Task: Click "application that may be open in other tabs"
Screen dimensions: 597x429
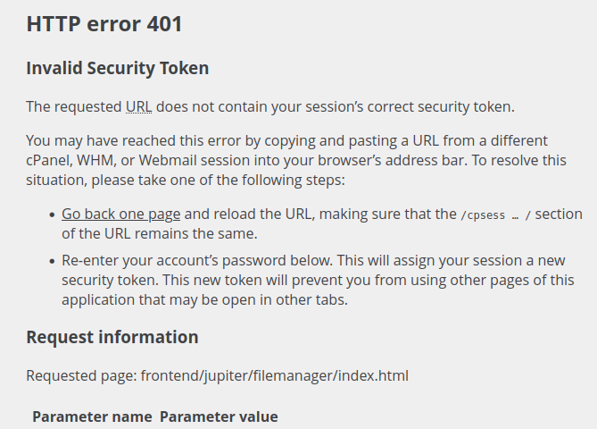Action: coord(205,299)
